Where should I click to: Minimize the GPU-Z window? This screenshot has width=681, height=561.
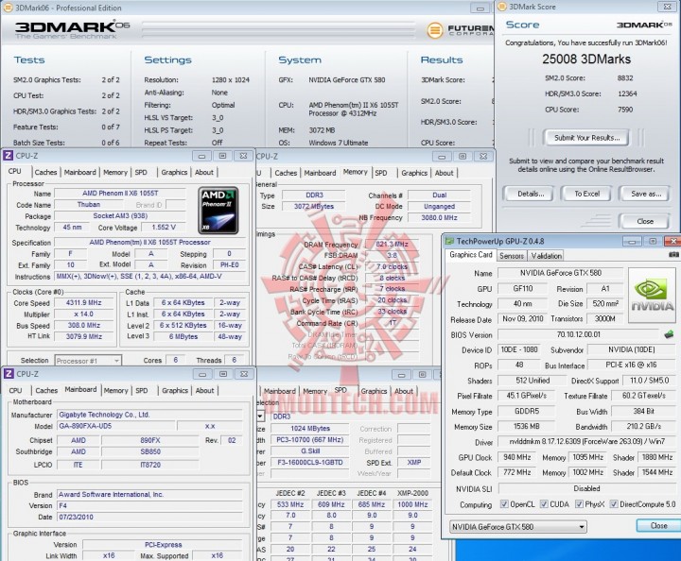tap(632, 242)
